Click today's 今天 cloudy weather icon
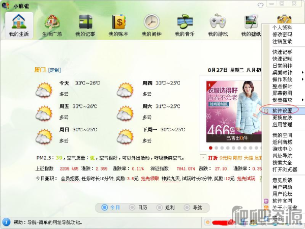 pos(44,90)
